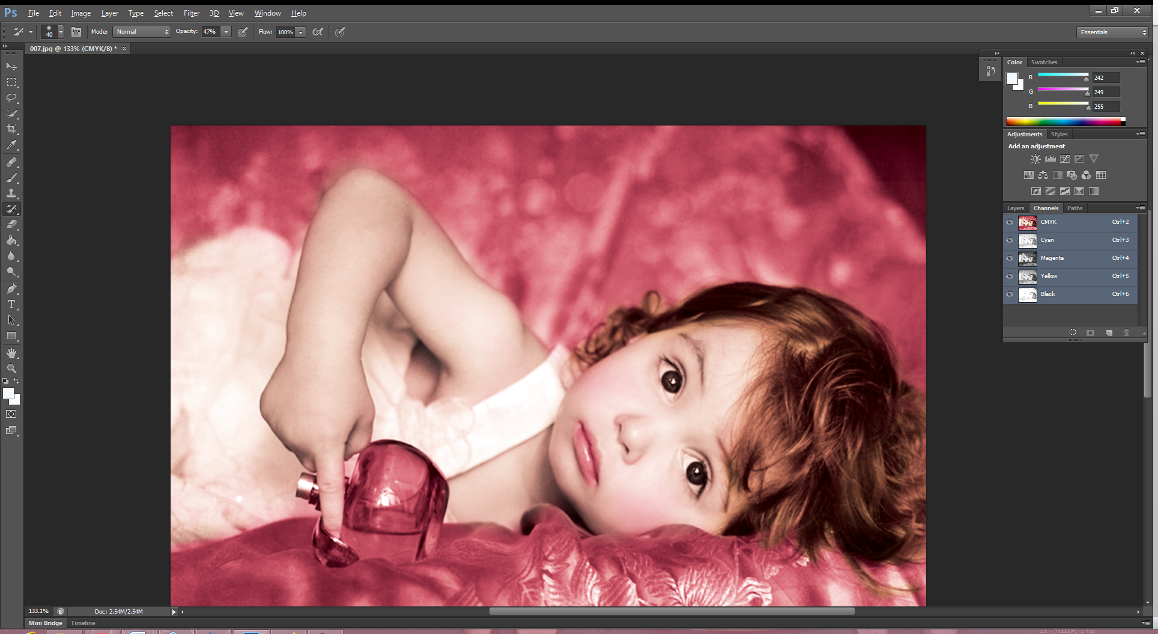Image resolution: width=1158 pixels, height=634 pixels.
Task: Open the Channels panel options menu
Action: [x=1140, y=208]
